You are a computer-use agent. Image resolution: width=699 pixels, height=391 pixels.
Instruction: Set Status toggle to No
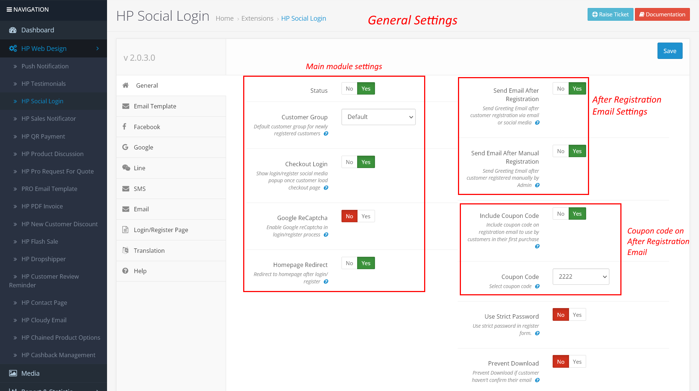(x=349, y=88)
